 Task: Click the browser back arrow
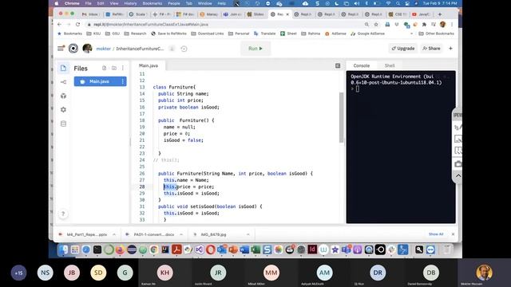click(59, 25)
